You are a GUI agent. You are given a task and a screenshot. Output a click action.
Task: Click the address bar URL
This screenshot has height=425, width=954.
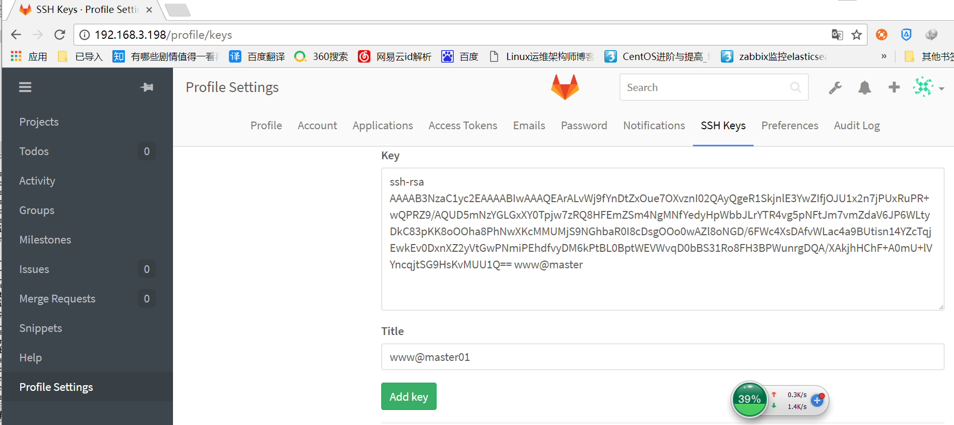[163, 35]
